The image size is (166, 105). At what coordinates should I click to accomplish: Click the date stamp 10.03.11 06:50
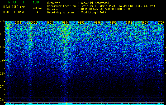tap(13, 12)
